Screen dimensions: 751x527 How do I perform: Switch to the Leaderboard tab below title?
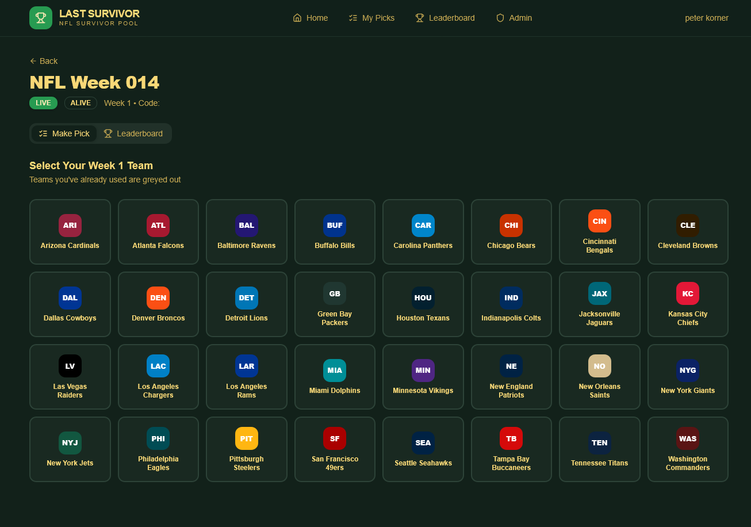coord(133,133)
